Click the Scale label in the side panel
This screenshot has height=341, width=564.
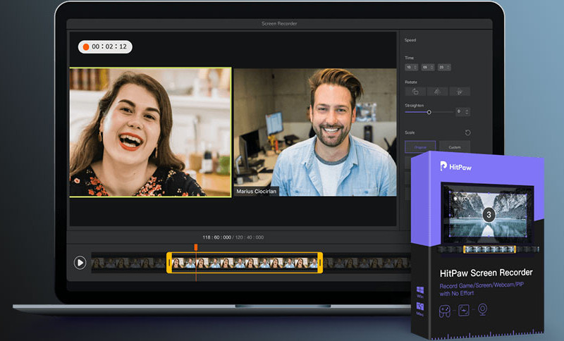410,132
